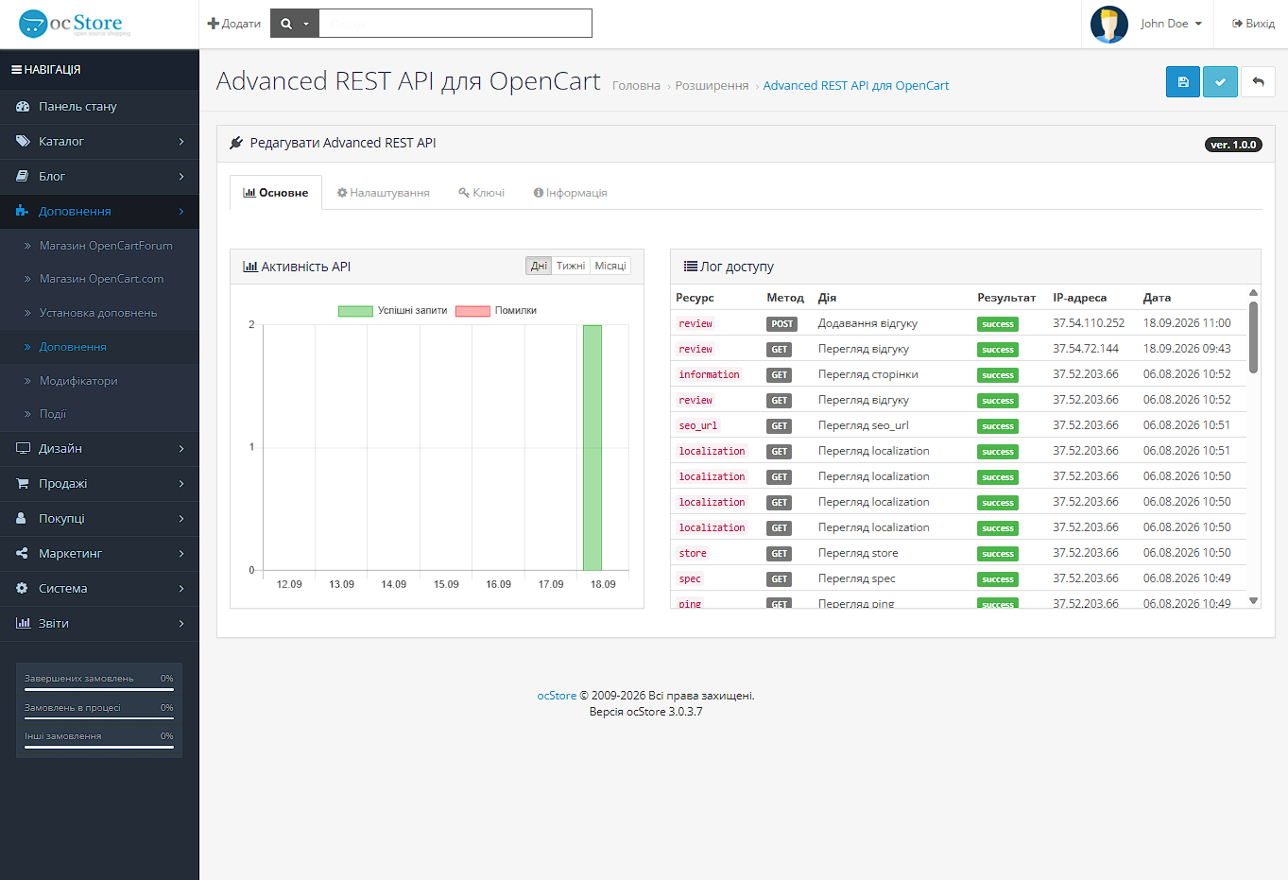This screenshot has height=880, width=1288.
Task: Click the Додати button
Action: [234, 24]
